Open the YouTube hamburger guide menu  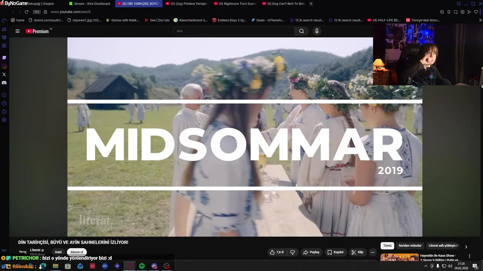pyautogui.click(x=17, y=31)
